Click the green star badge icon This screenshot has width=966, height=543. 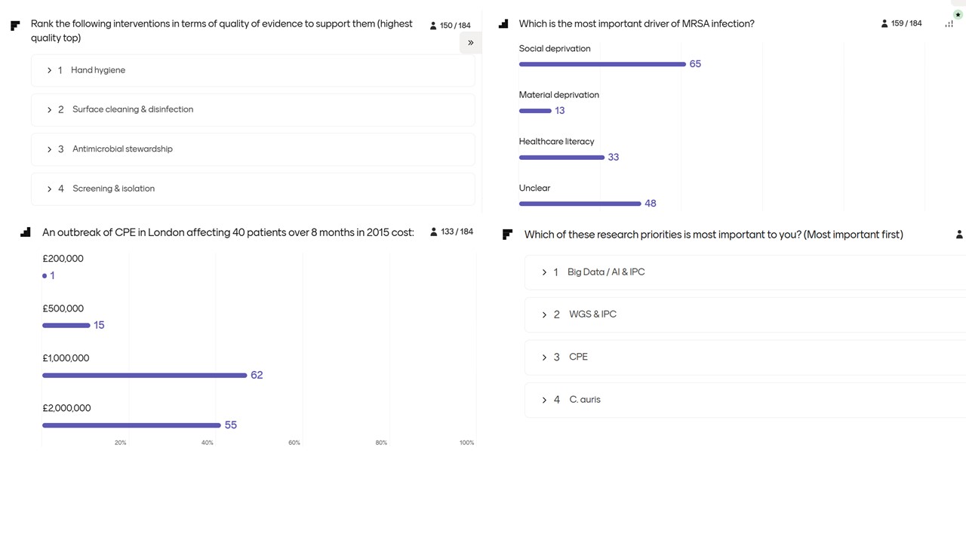coord(958,14)
